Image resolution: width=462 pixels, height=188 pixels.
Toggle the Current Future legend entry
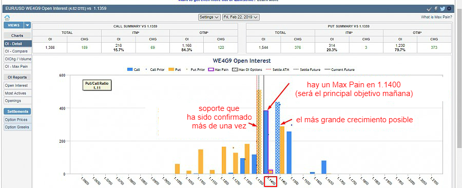(x=339, y=70)
